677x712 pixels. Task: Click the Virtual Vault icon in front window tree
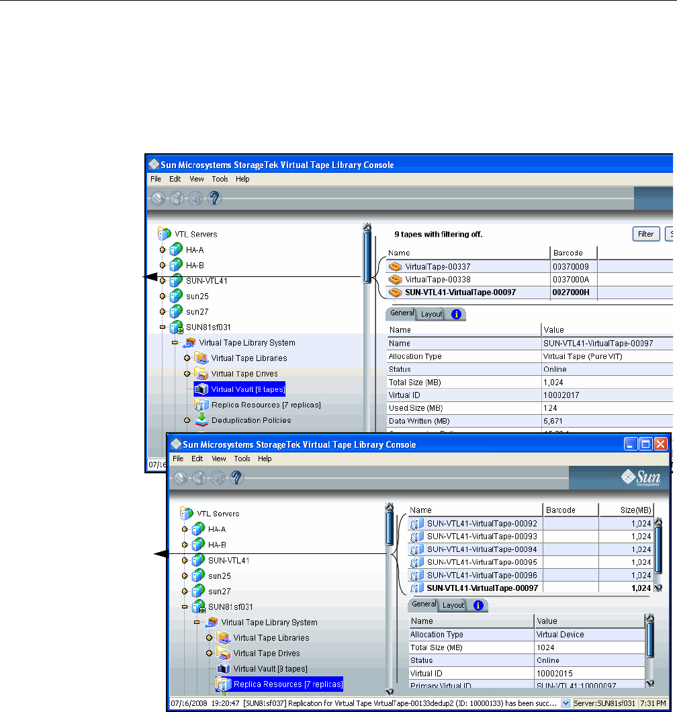(223, 668)
